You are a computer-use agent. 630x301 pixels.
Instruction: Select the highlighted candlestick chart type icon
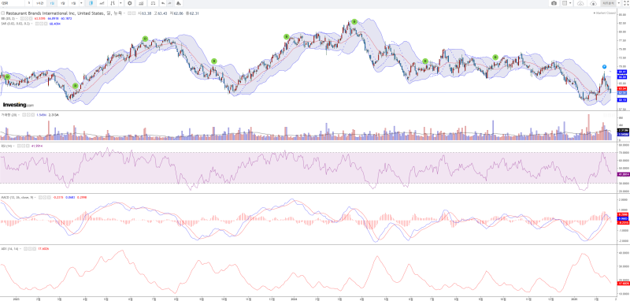click(91, 3)
